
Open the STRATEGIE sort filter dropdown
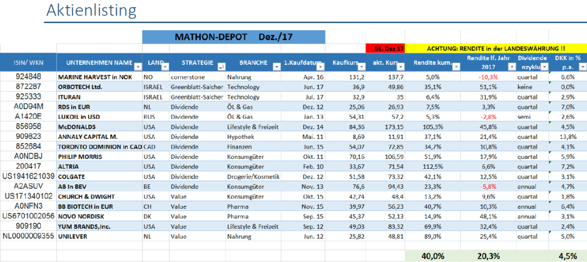click(221, 66)
